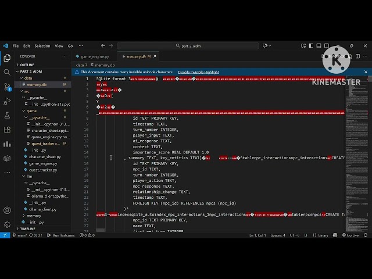Click Disable Invisible Highlight link
This screenshot has width=372, height=279.
(199, 72)
